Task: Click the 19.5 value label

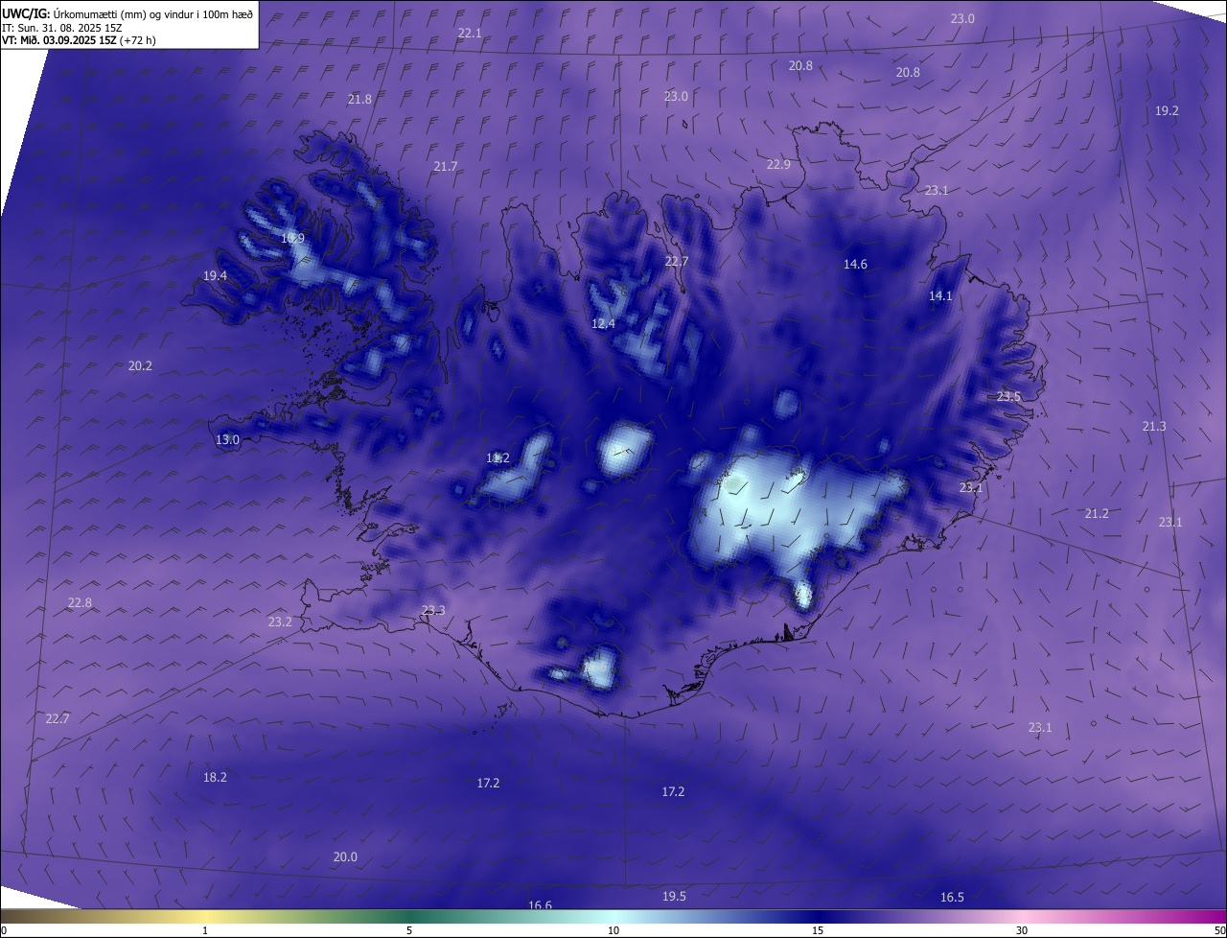Action: click(x=674, y=897)
